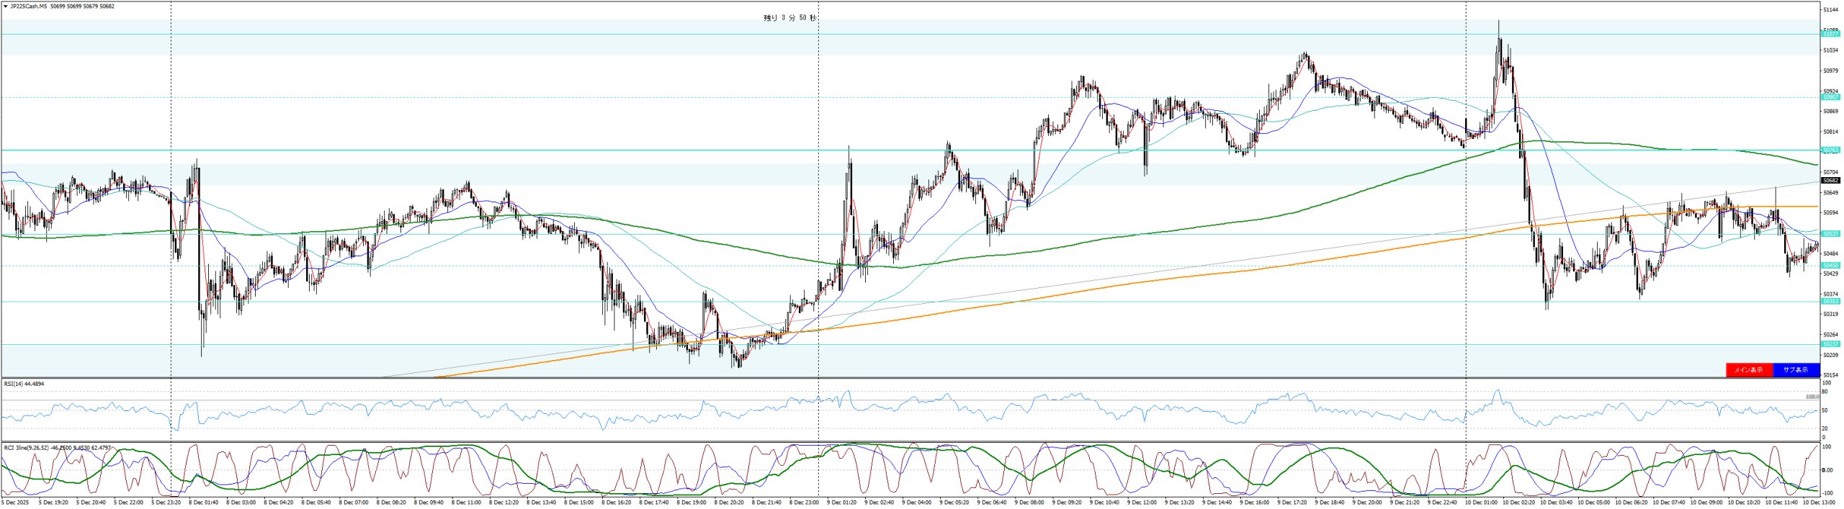Screen dimensions: 1844x509
Task: Select the 50907 dashed level price tag
Action: (1830, 97)
